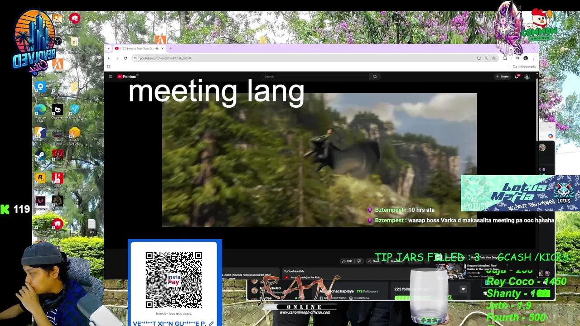The image size is (580, 326).
Task: Click the browser forward arrow
Action: click(117, 58)
